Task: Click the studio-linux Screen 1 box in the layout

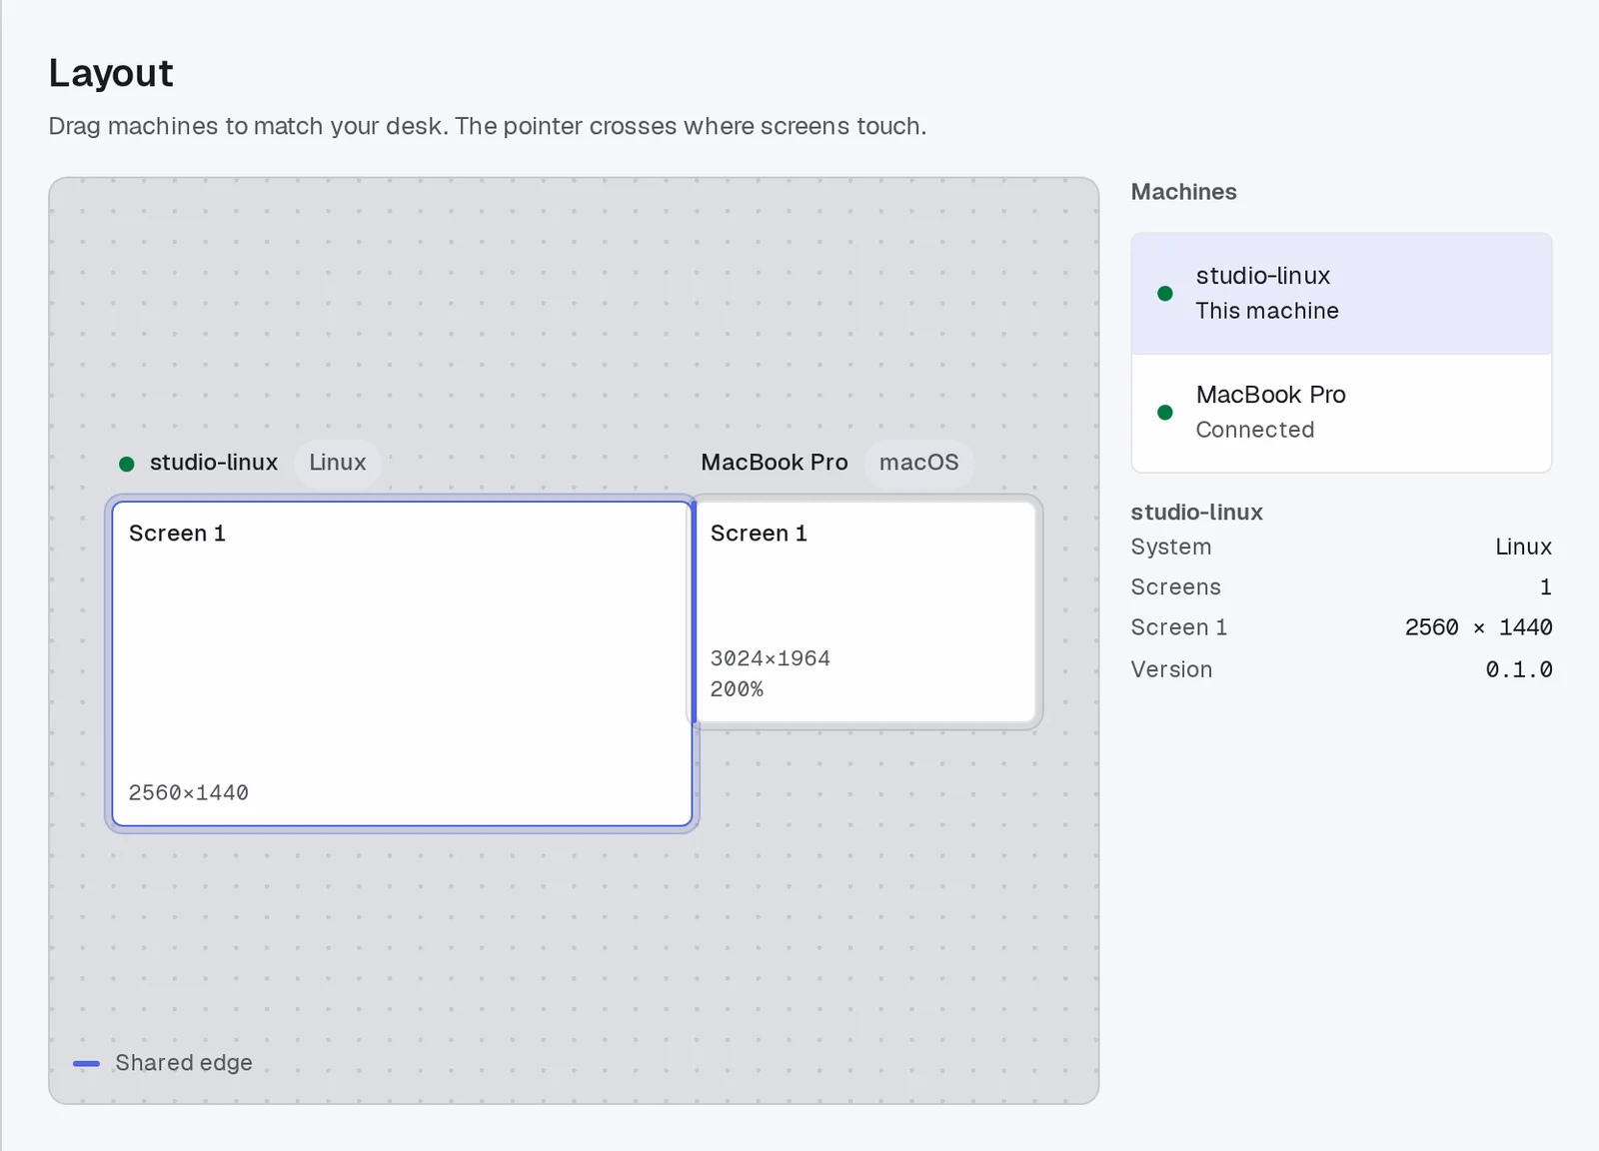Action: pos(402,663)
